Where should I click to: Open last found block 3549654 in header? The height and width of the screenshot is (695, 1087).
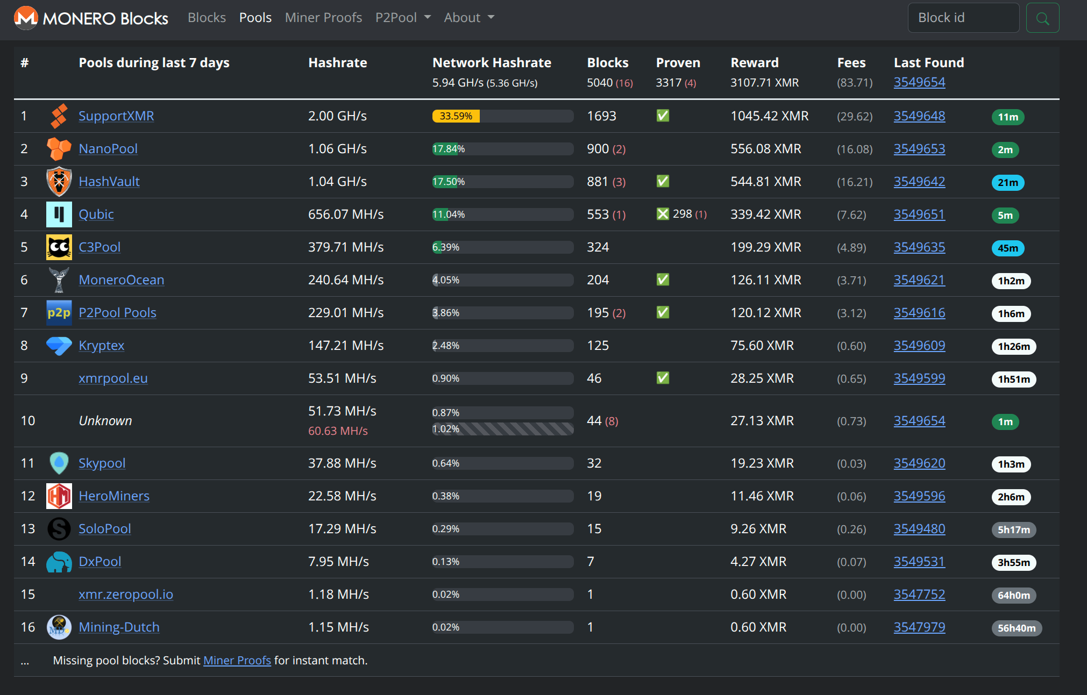coord(919,82)
